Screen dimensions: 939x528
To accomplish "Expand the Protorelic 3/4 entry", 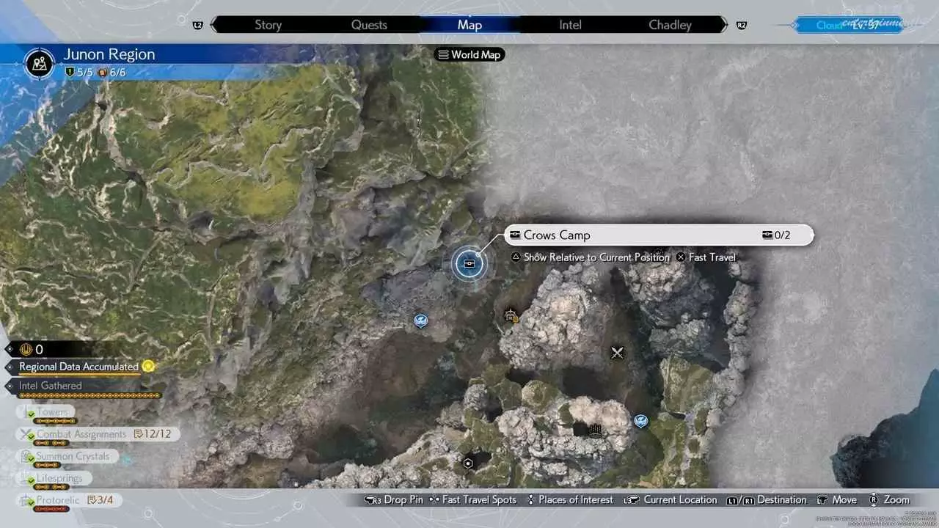I will pyautogui.click(x=70, y=500).
